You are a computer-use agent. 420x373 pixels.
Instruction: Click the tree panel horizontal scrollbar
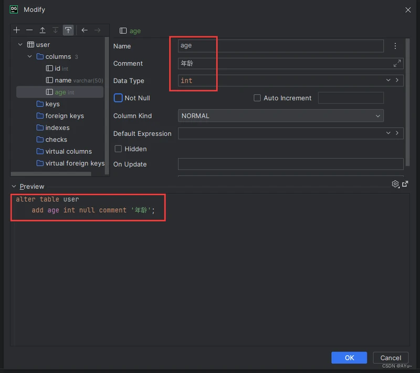(x=51, y=174)
